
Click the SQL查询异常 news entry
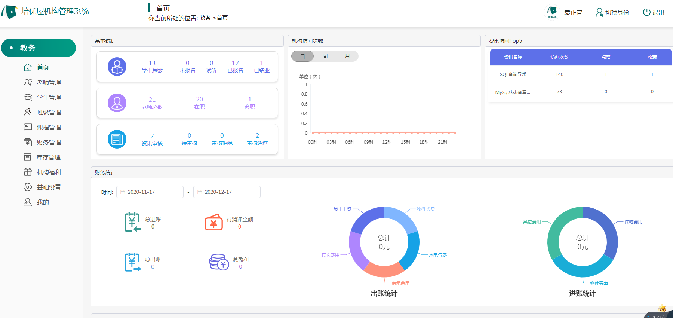513,74
